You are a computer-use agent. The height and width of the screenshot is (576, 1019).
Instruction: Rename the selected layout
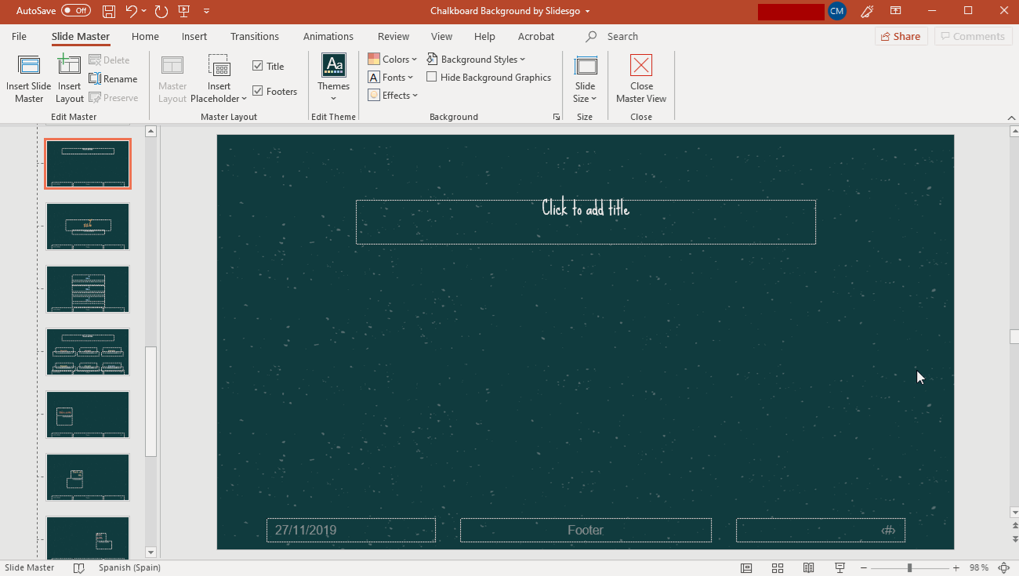(113, 79)
